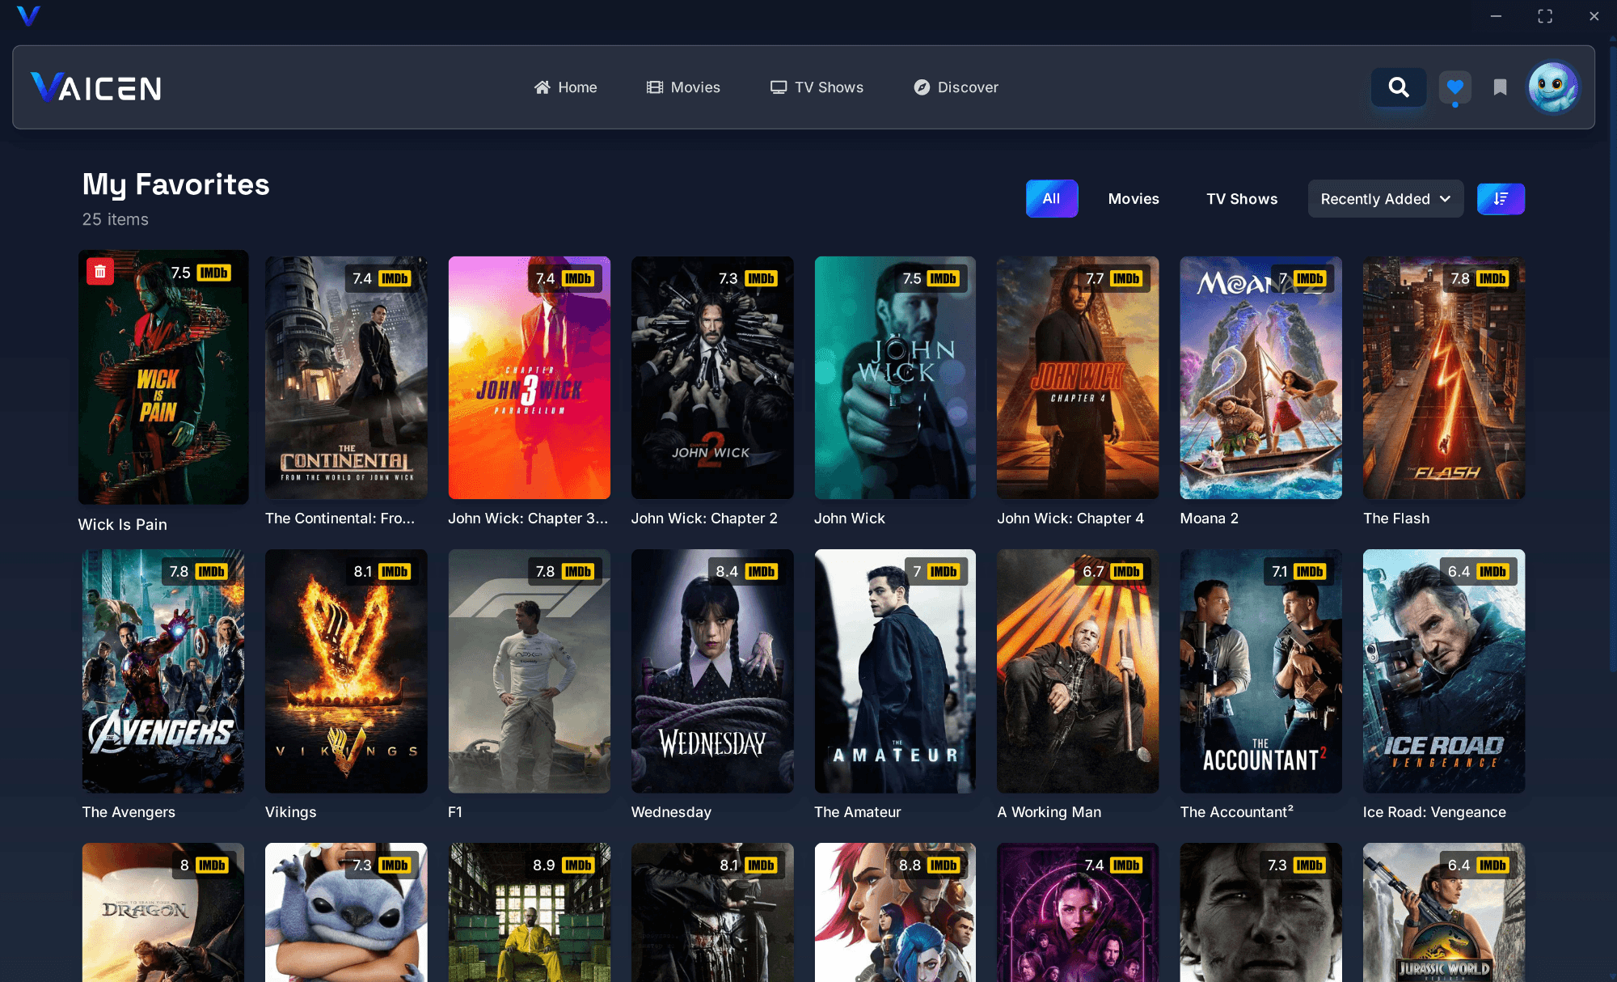The width and height of the screenshot is (1617, 982).
Task: Switch favorites filter to TV Shows
Action: [1242, 198]
